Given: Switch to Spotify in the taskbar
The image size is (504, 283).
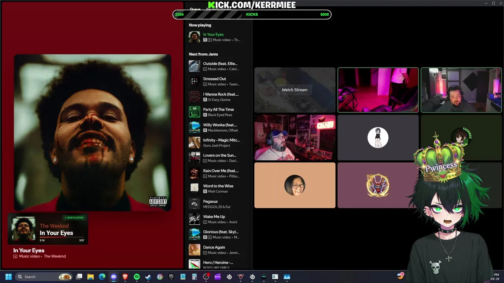Looking at the screenshot, I should coord(137,277).
